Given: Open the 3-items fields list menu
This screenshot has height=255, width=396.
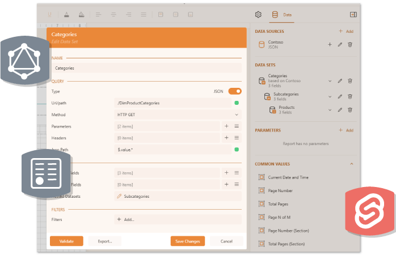Looking at the screenshot, I should click(237, 173).
